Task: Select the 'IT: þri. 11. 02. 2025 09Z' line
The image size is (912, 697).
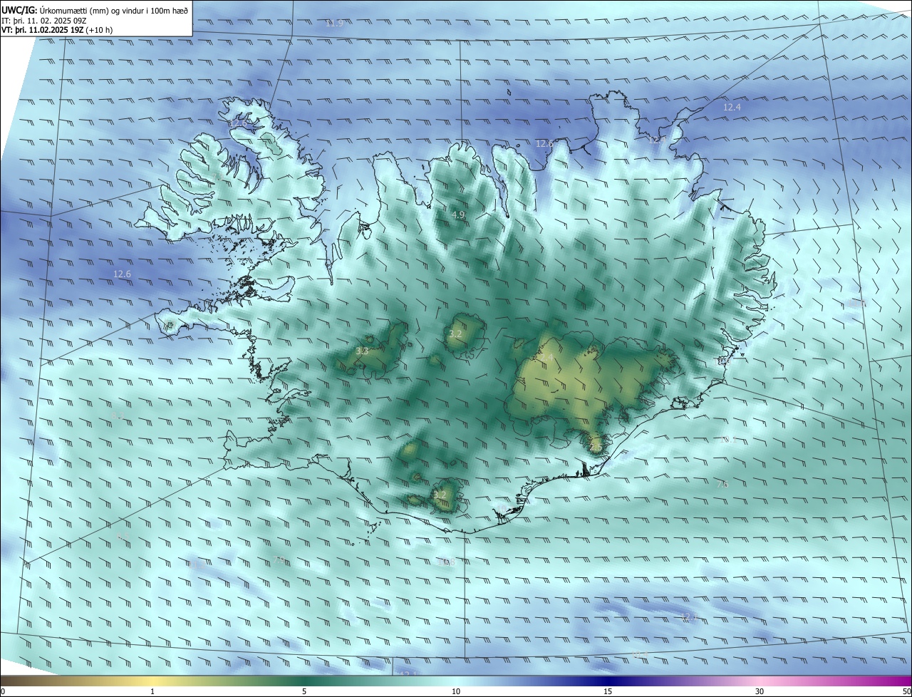Action: point(44,20)
